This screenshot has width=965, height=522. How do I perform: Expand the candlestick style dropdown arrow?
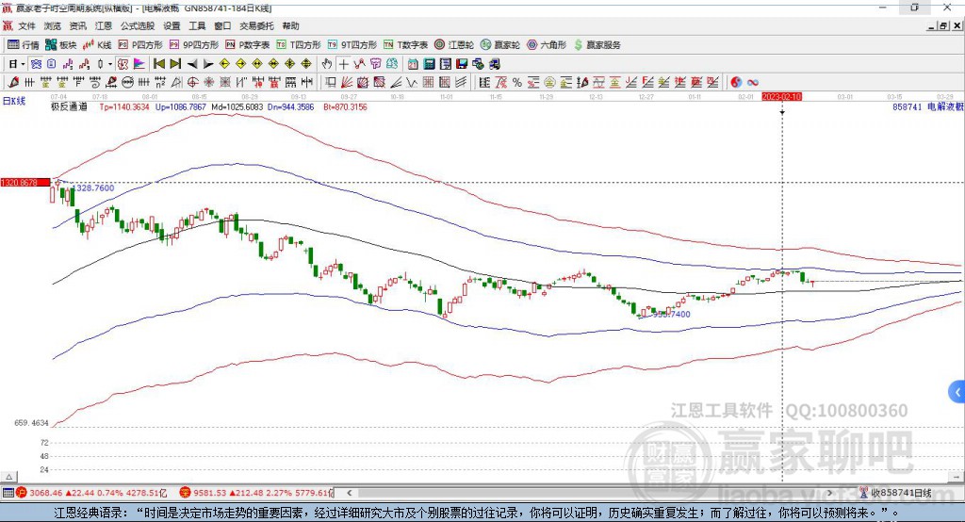[110, 64]
